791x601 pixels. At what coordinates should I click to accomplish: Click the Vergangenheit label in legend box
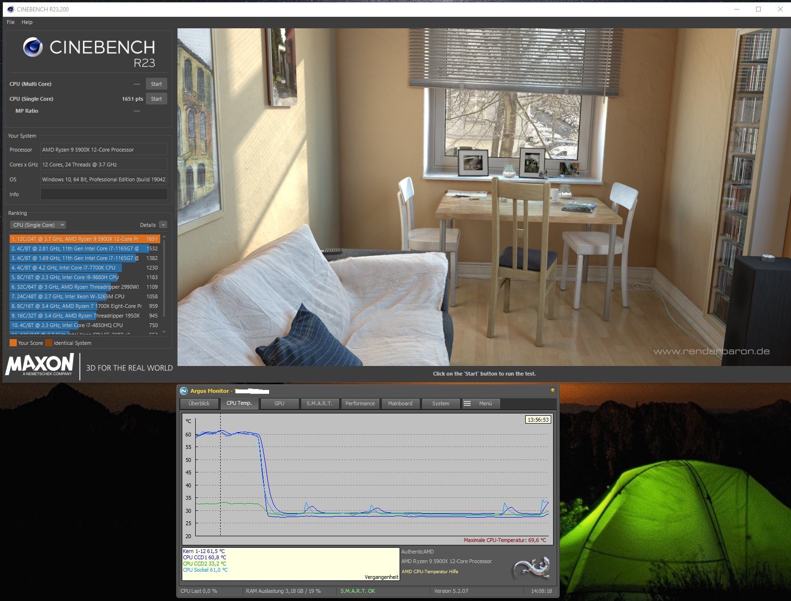[x=381, y=577]
